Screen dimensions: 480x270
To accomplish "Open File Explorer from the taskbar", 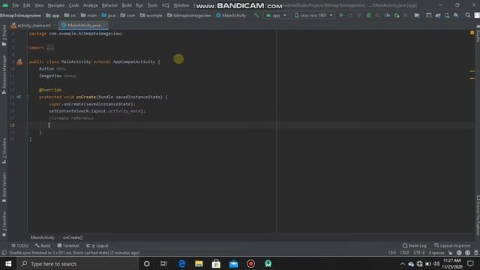I will pyautogui.click(x=199, y=263).
